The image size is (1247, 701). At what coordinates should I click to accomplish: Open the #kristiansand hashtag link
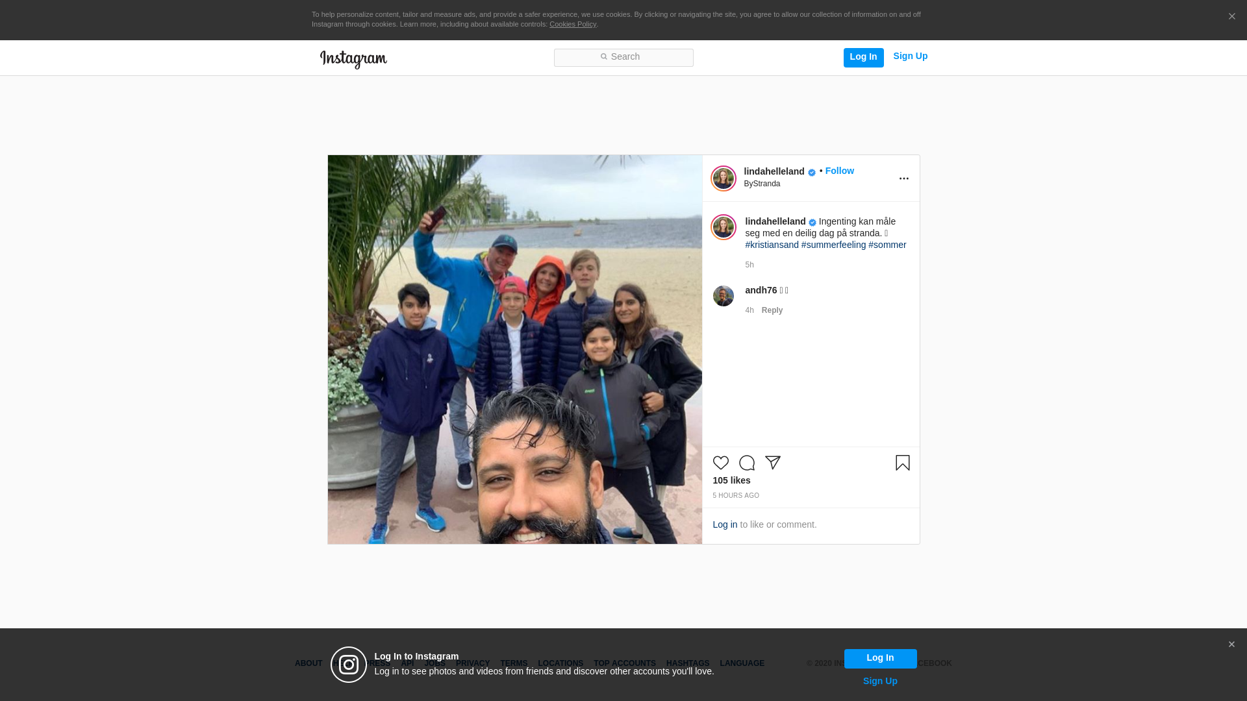[772, 245]
